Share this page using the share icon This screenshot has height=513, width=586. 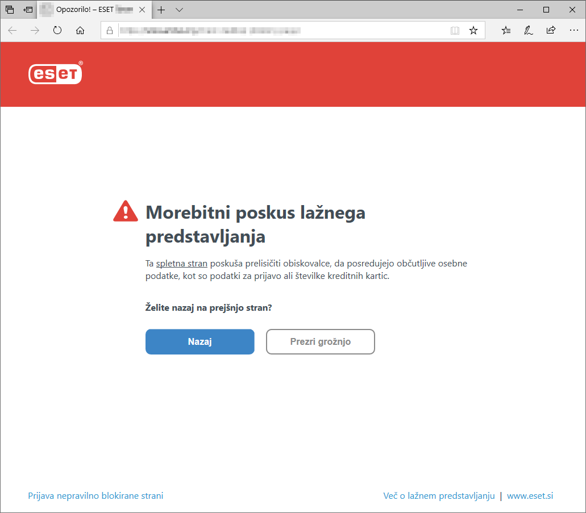tap(551, 30)
